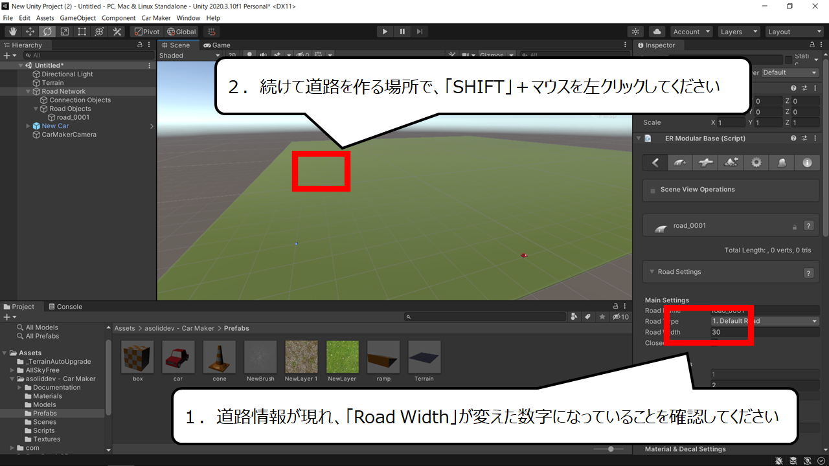Screen dimensions: 829x466
Task: Start Play mode
Action: (385, 32)
